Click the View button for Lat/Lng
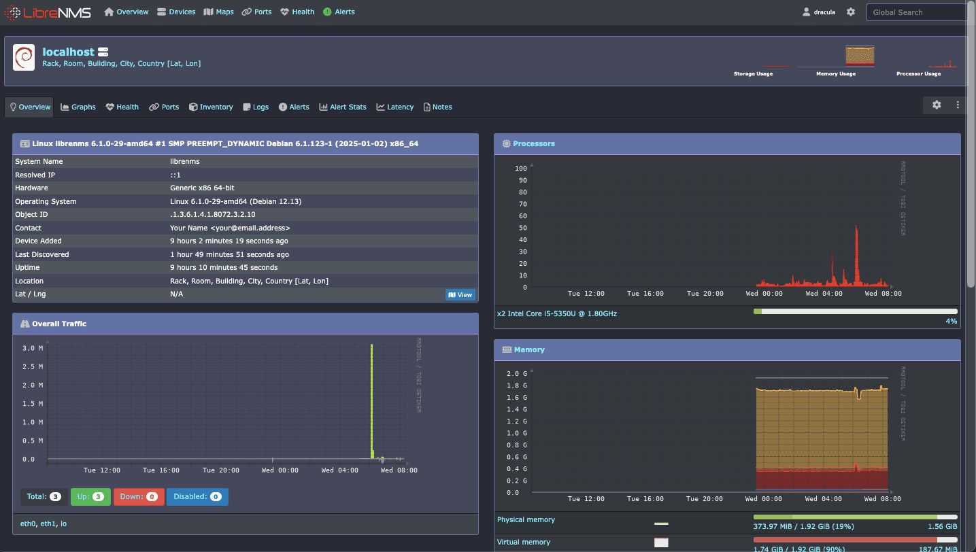 click(460, 294)
